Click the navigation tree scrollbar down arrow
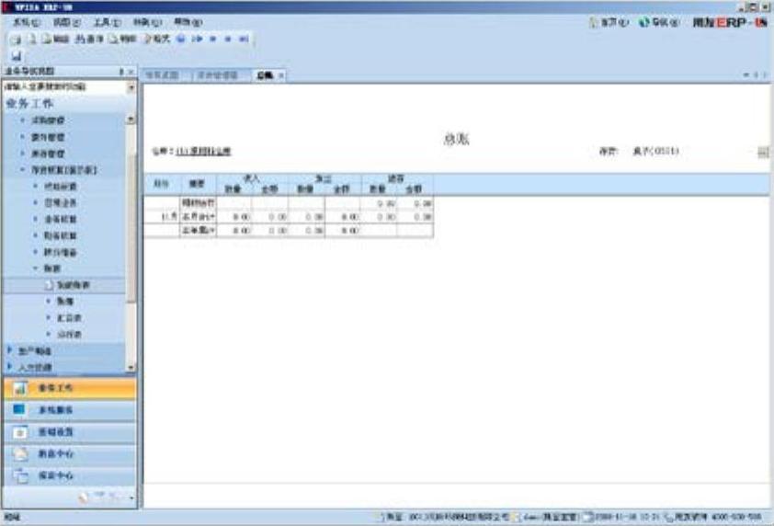 (131, 367)
